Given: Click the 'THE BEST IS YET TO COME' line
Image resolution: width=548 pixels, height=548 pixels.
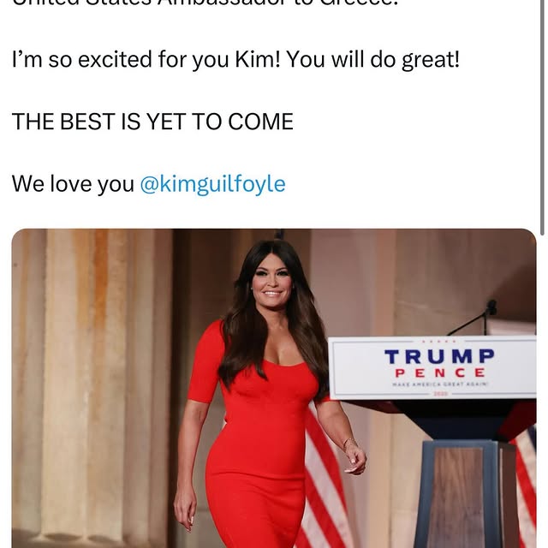Looking at the screenshot, I should click(152, 122).
